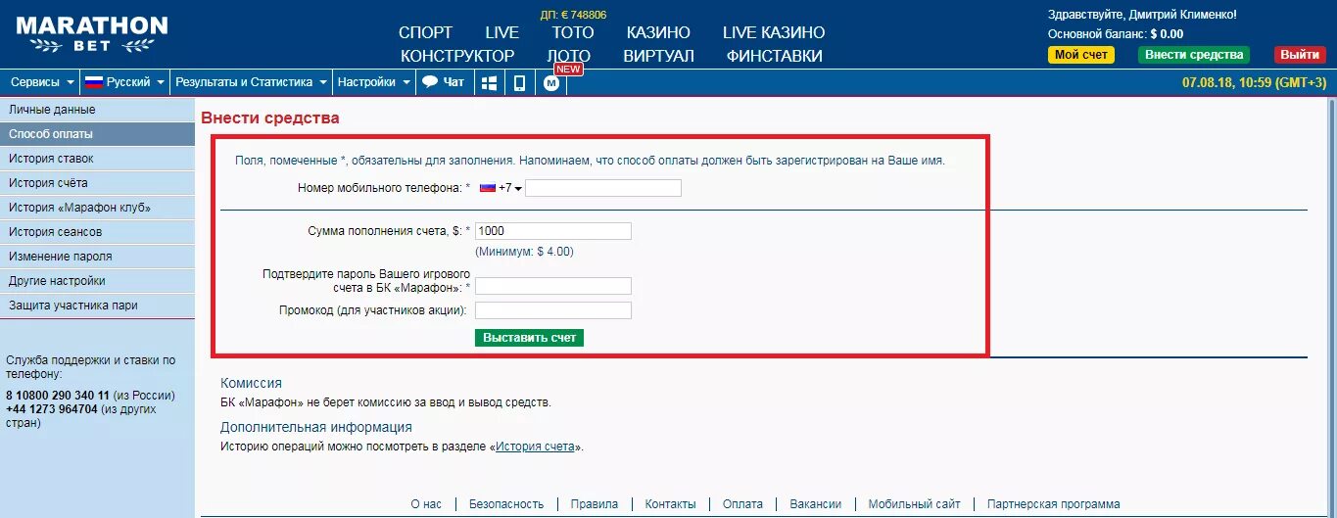Open the О нас footer link
The height and width of the screenshot is (518, 1337).
(x=426, y=504)
